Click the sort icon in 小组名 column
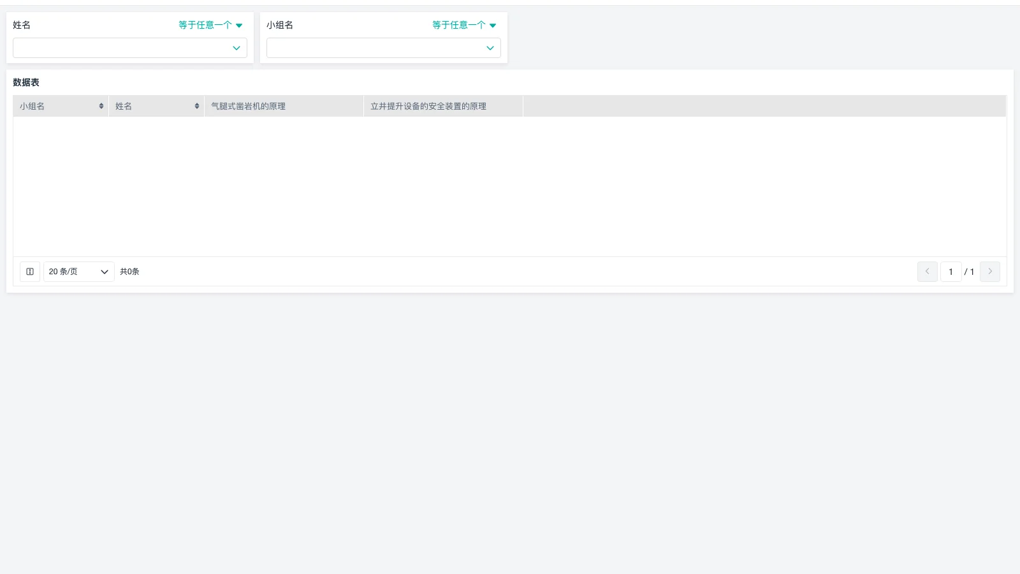Screen dimensions: 1020x574 tap(101, 106)
